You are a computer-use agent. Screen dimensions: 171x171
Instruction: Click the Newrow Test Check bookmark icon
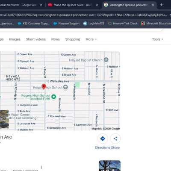point(110,24)
